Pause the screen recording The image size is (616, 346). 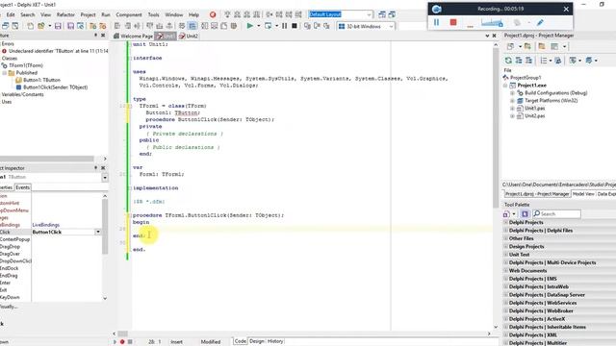click(x=436, y=22)
